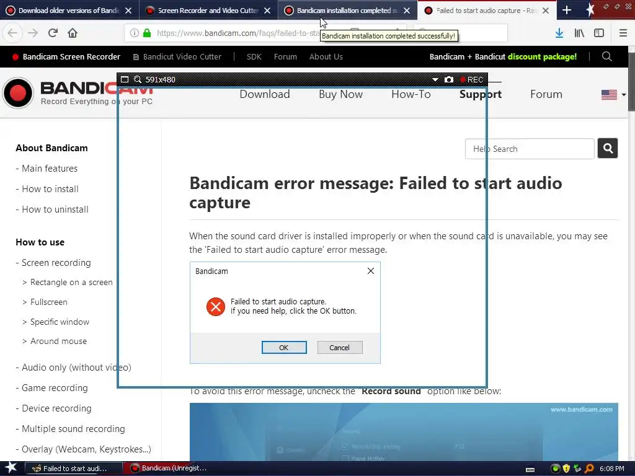
Task: Click the Bandicut Video Cutter link
Action: point(177,56)
